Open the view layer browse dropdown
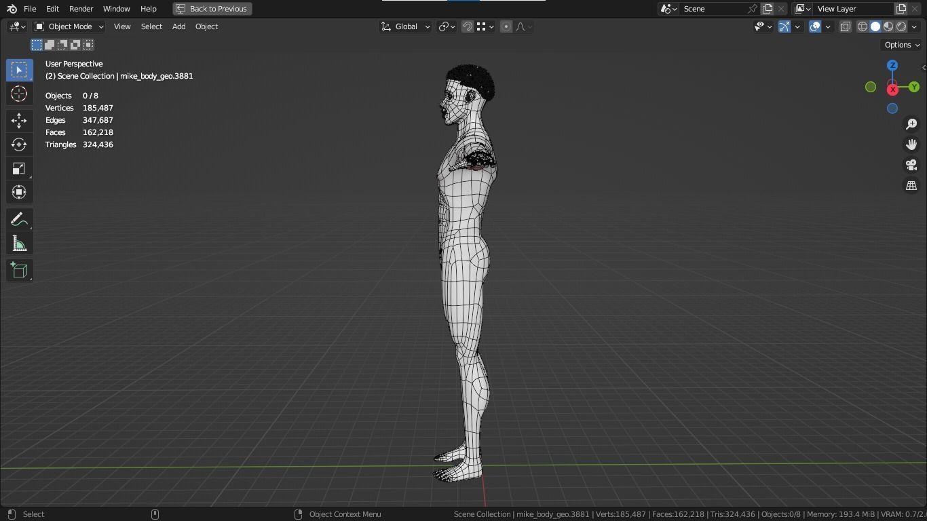The height and width of the screenshot is (521, 927). point(803,9)
